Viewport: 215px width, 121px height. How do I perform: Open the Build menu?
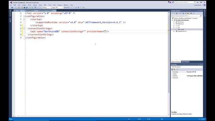30,5
